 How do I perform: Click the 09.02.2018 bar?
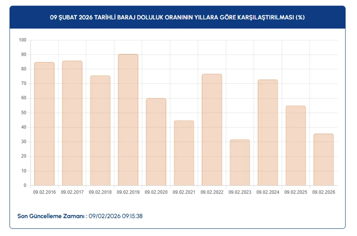[x=100, y=131]
